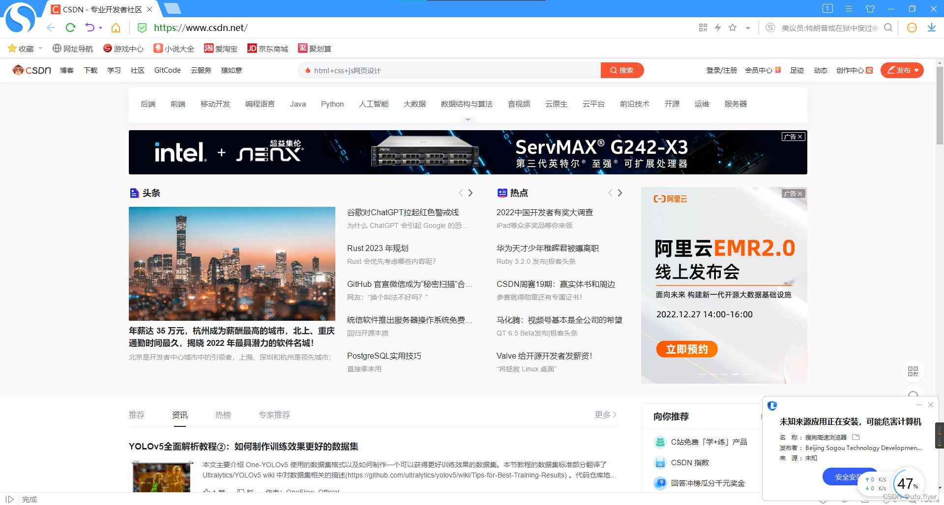This screenshot has width=944, height=505.
Task: Open the YOLOv5 tutorial article title
Action: (x=243, y=446)
